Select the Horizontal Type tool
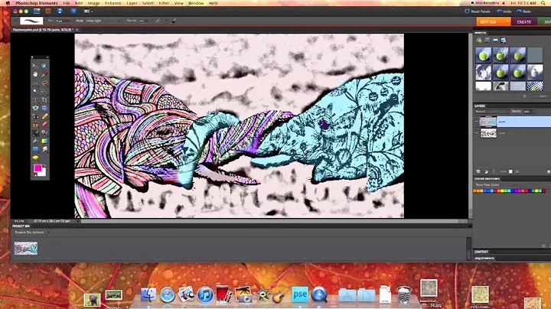551x309 pixels. click(x=35, y=99)
